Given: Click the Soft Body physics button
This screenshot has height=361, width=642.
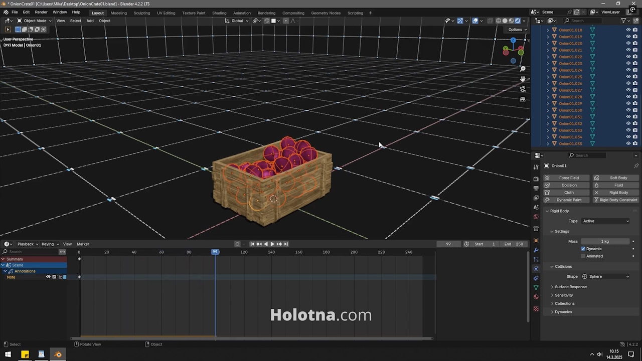Looking at the screenshot, I should [615, 178].
